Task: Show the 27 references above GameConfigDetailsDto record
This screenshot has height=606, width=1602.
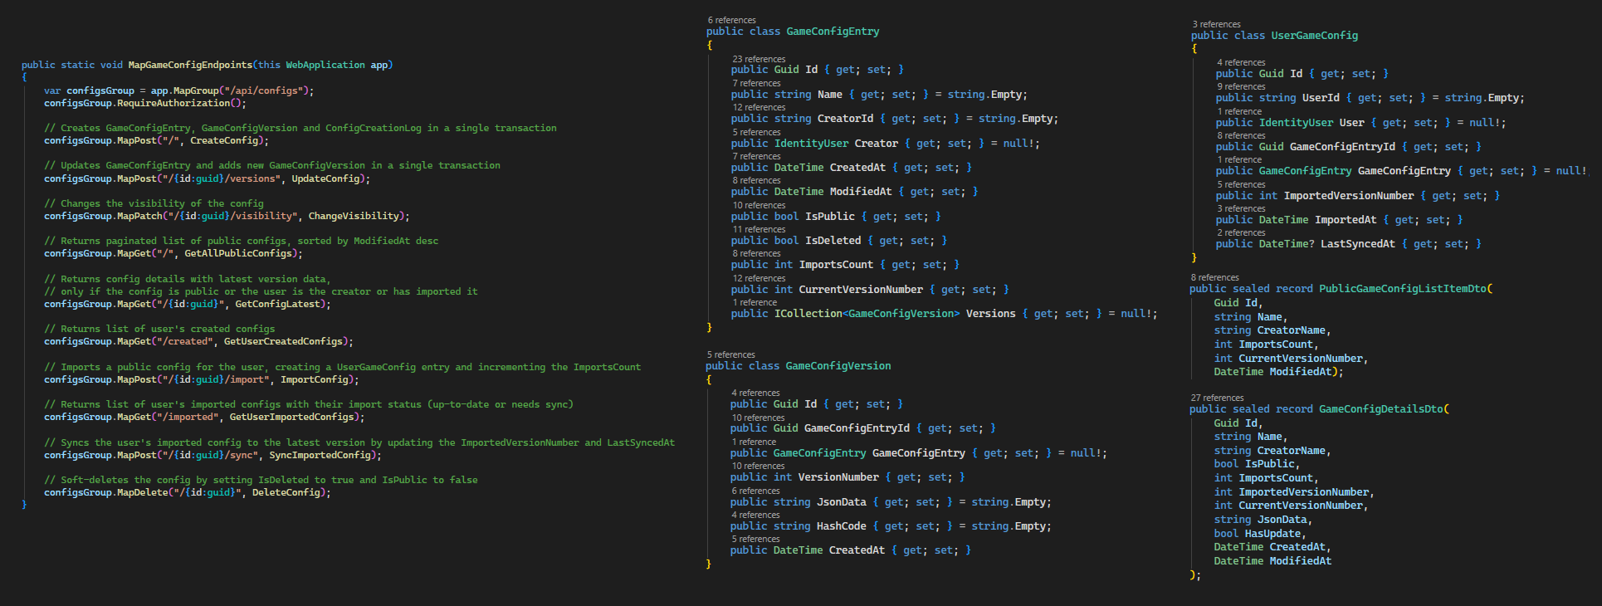Action: (x=1217, y=398)
